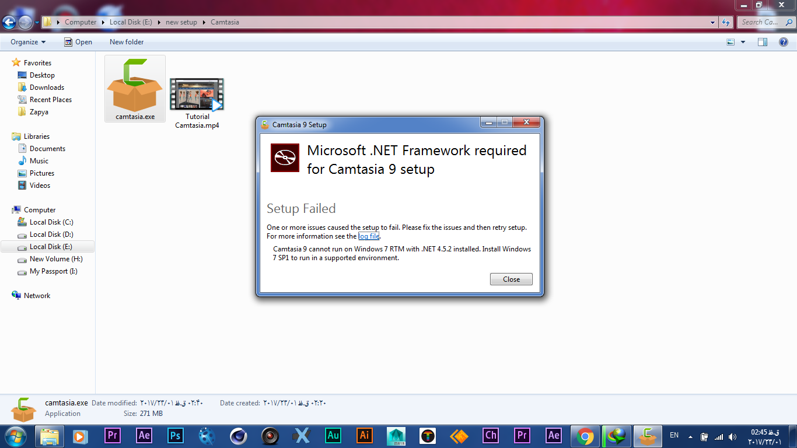Open the change view options dropdown arrow

click(x=743, y=42)
